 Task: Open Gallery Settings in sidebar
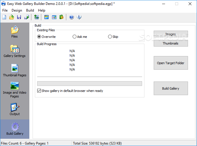coord(15,51)
